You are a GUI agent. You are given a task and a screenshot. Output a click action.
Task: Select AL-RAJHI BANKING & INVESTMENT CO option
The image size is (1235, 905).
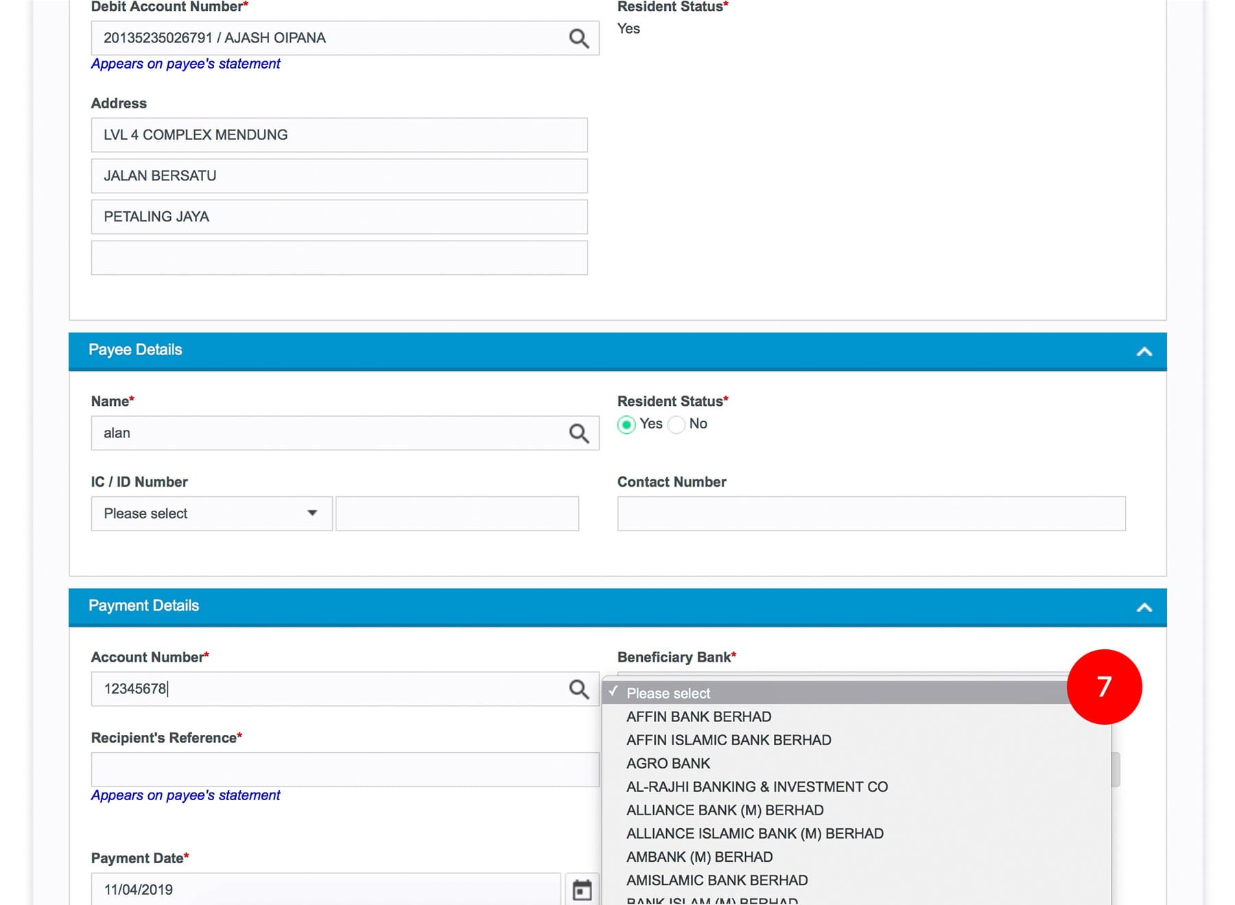pos(757,786)
